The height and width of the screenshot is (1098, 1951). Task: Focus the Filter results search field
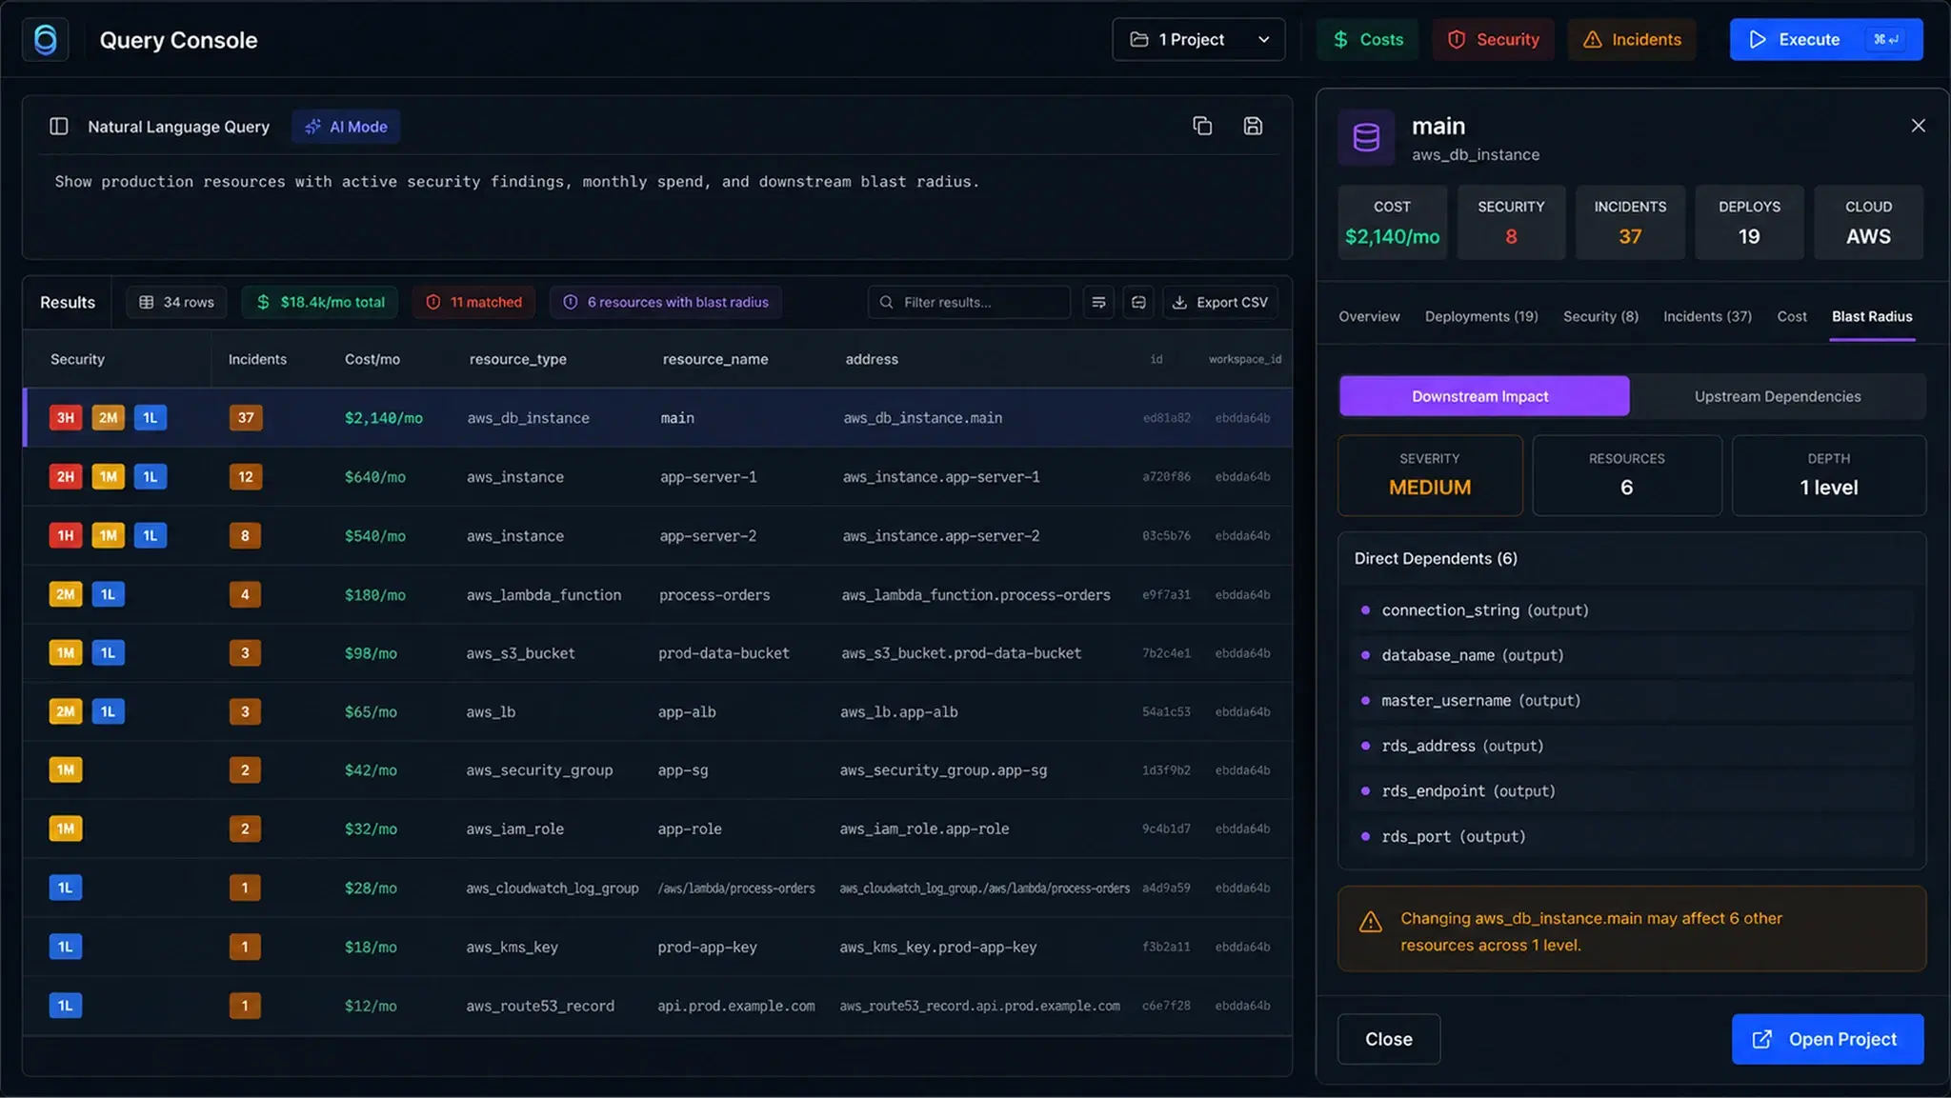(x=969, y=302)
